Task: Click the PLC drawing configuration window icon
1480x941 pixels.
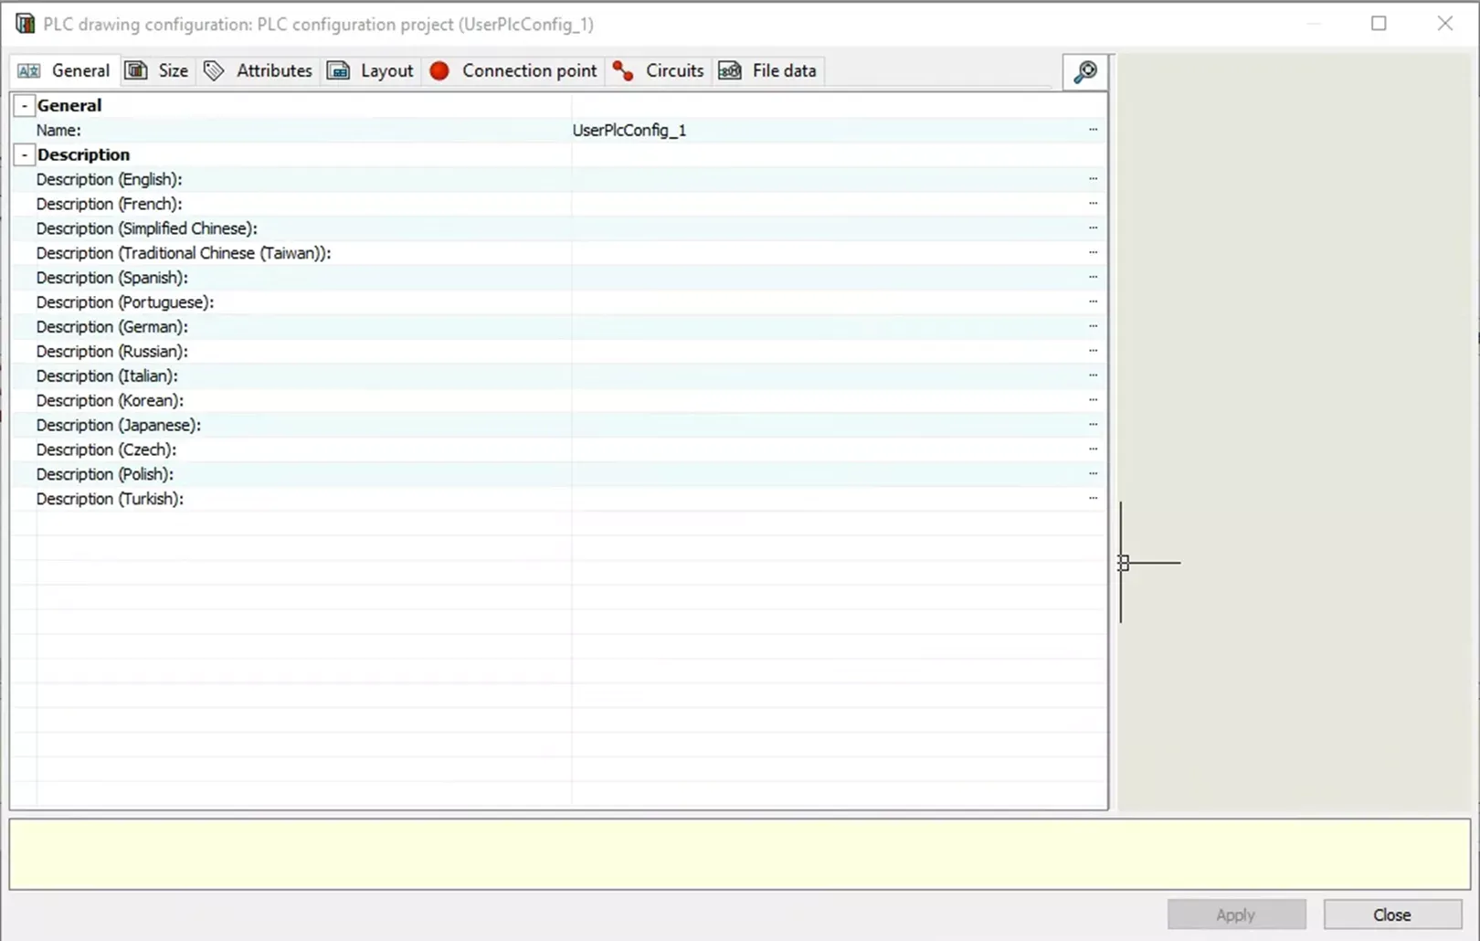Action: pos(25,24)
